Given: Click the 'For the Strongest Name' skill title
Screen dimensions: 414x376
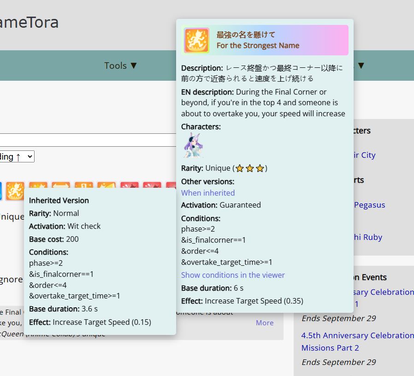Looking at the screenshot, I should pyautogui.click(x=258, y=46).
